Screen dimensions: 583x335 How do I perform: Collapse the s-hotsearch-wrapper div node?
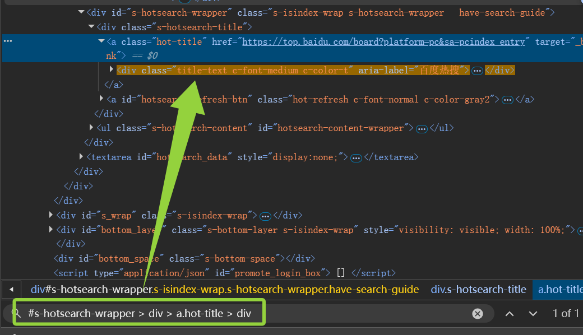coord(81,12)
